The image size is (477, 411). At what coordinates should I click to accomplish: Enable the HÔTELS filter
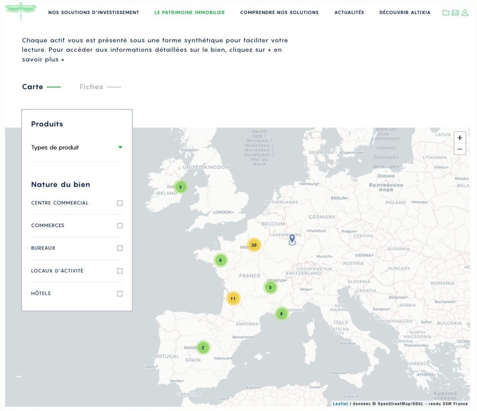119,293
